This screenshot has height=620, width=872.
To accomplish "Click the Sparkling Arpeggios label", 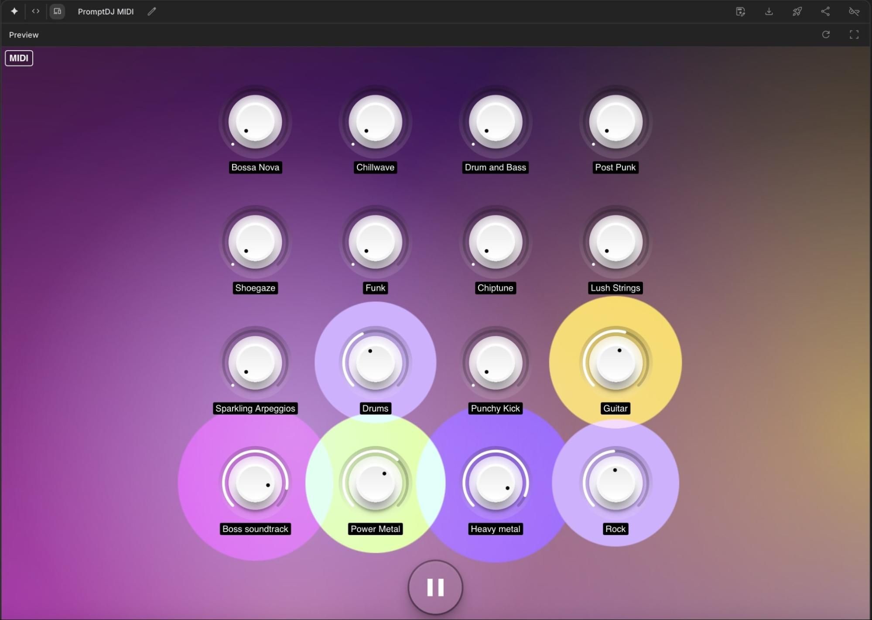I will (255, 409).
